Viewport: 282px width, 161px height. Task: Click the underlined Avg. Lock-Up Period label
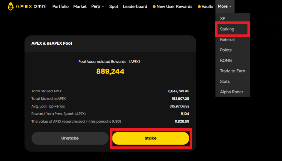(48, 106)
